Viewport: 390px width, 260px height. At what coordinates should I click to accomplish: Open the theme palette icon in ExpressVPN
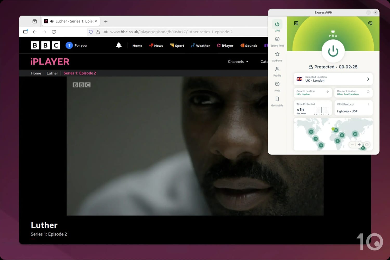[x=370, y=23]
